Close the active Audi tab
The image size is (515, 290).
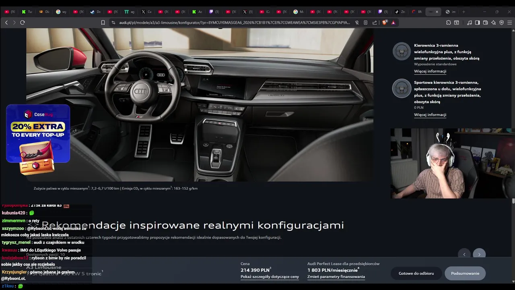pos(437,12)
